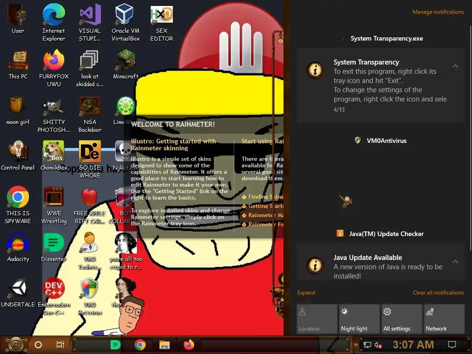Open the VMO Antivirus shield desktop icon
472x354 pixels.
(90, 296)
